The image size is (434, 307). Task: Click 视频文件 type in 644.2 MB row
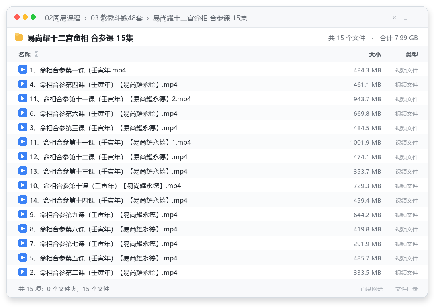(406, 215)
